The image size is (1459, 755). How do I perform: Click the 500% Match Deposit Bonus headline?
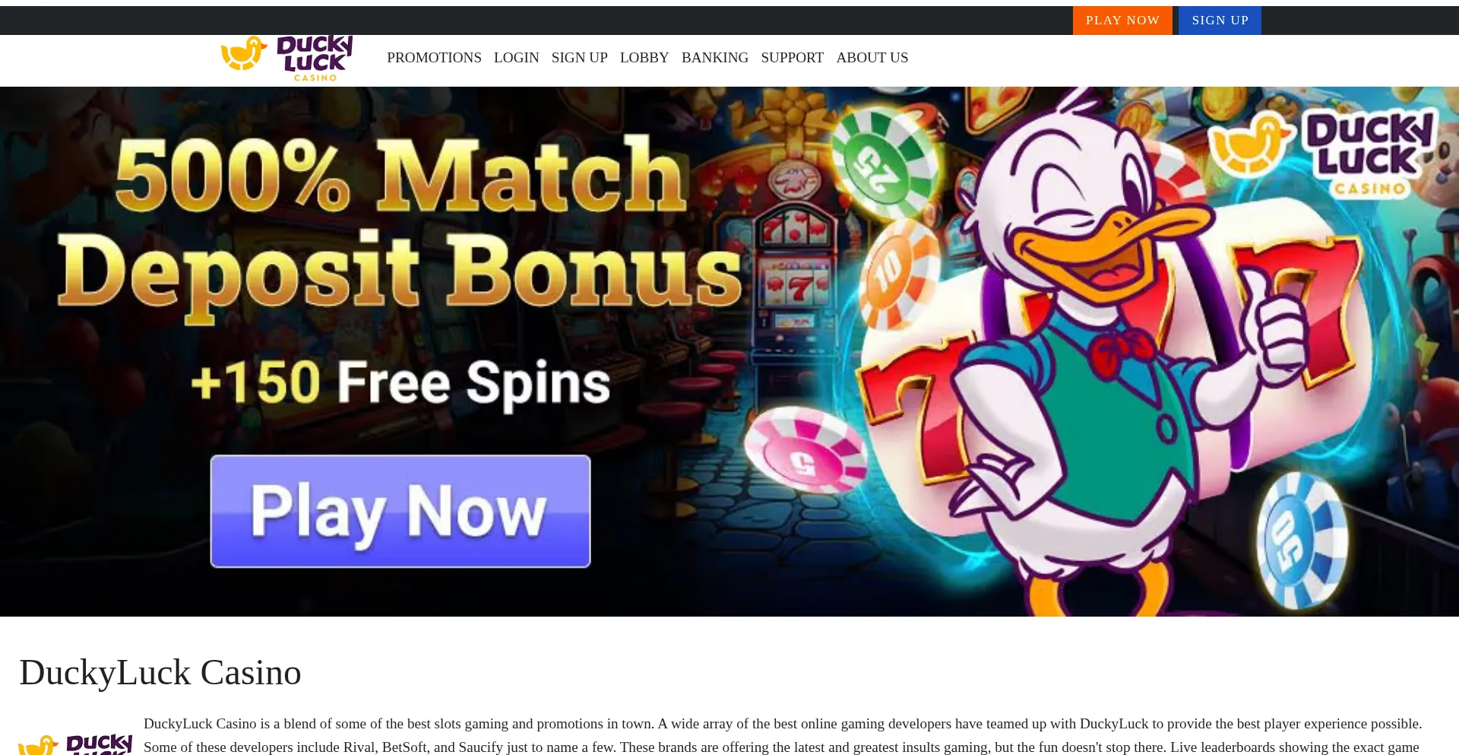pos(400,228)
